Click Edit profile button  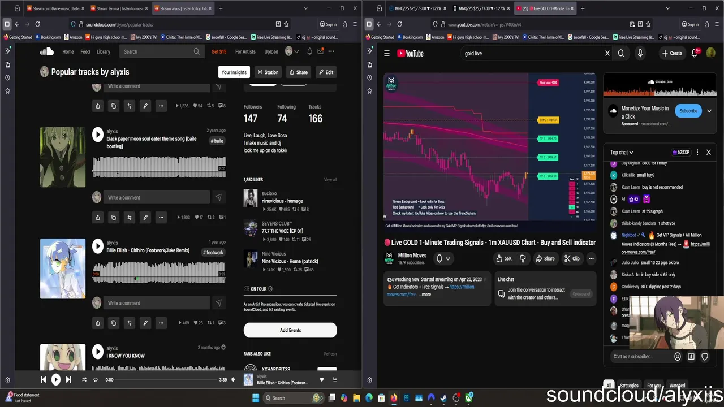click(325, 72)
